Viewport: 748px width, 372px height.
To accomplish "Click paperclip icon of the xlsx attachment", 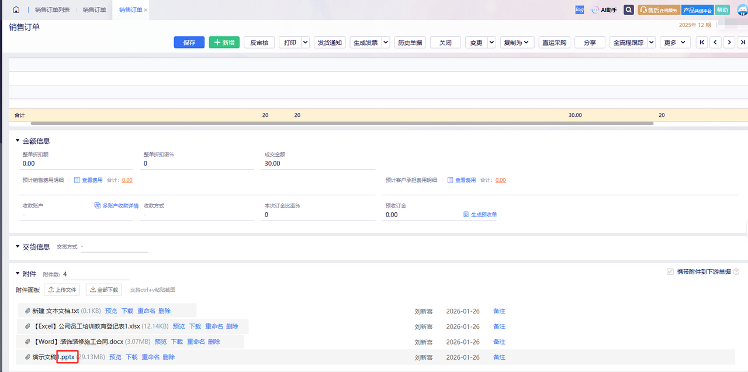I will pyautogui.click(x=27, y=326).
